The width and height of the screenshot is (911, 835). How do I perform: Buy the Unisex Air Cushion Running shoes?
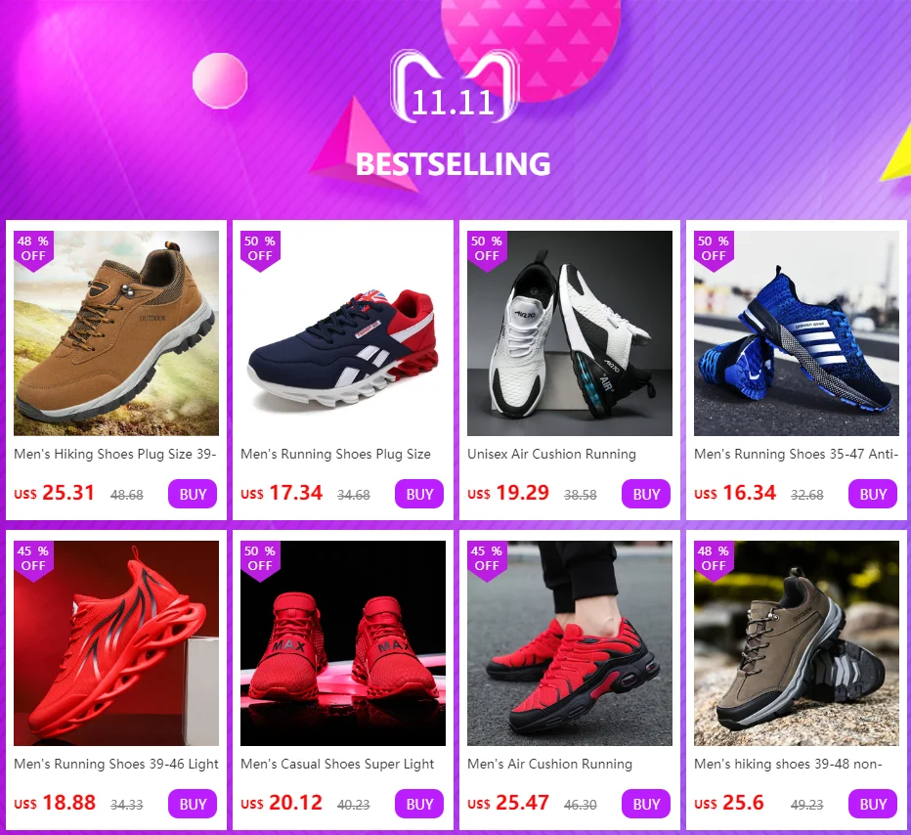point(646,494)
